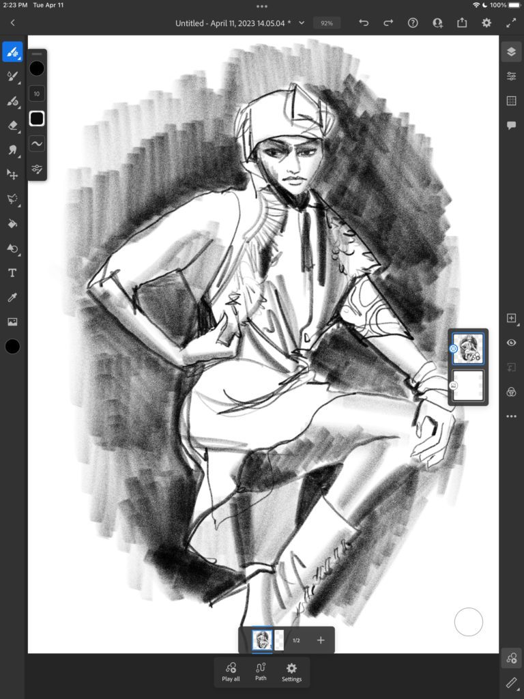524x699 pixels.
Task: Toggle visibility of the selected layer
Action: tap(511, 343)
